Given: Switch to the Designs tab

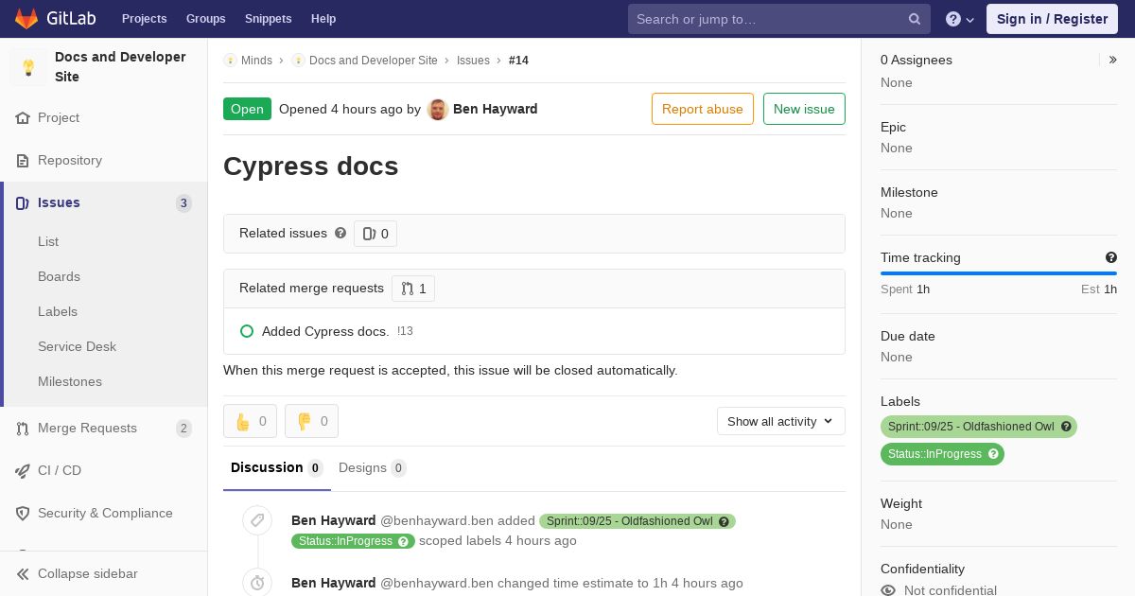Looking at the screenshot, I should 373,467.
